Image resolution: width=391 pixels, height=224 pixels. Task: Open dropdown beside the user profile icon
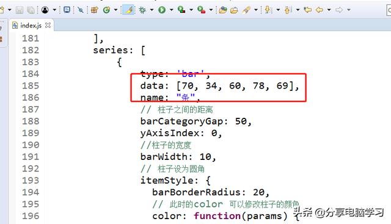click(54, 10)
